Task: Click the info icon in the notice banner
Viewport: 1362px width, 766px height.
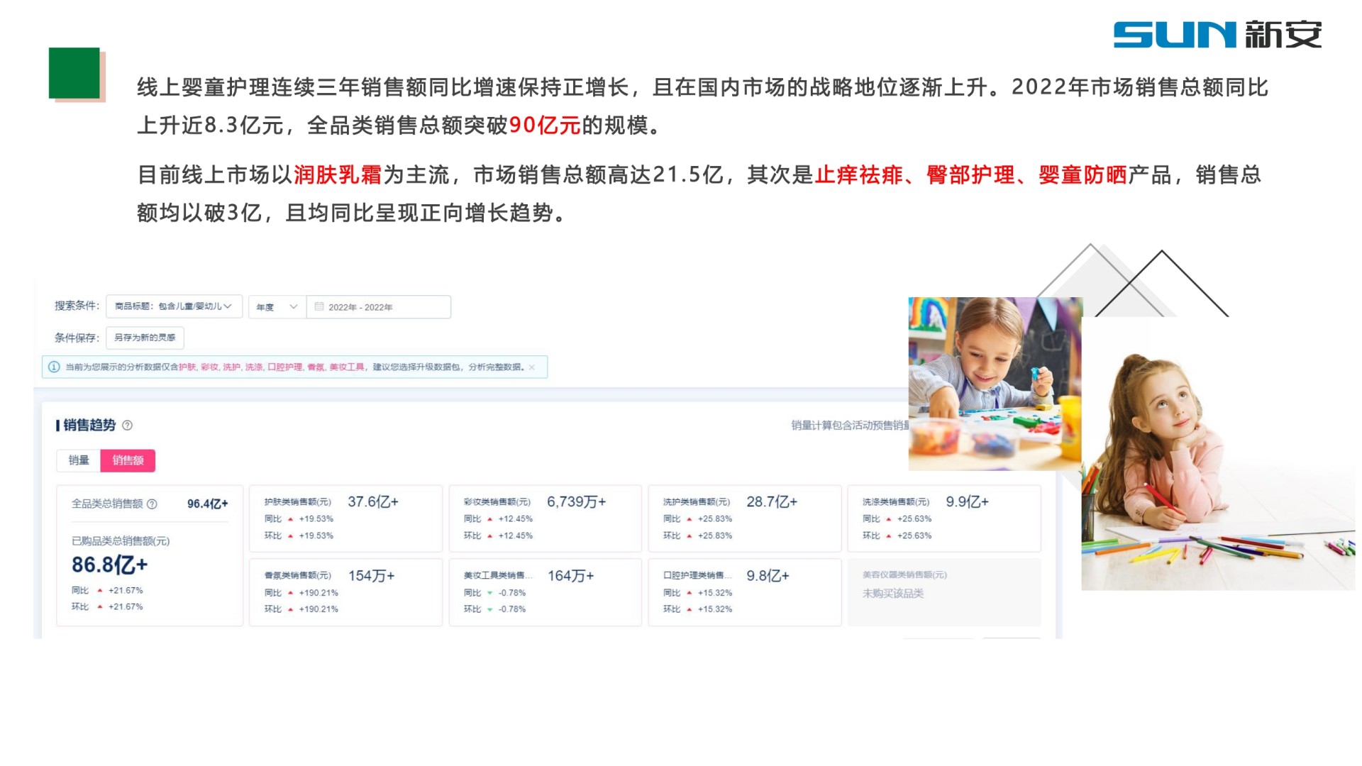Action: 54,367
